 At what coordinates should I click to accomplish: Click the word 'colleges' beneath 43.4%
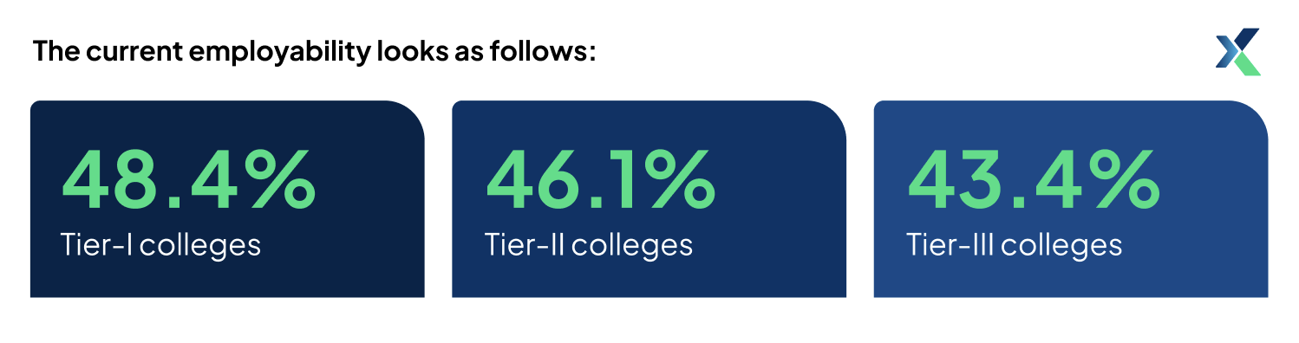pyautogui.click(x=1062, y=246)
